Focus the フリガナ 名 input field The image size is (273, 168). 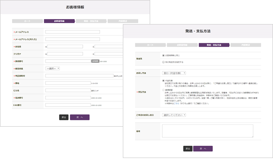tap(109, 54)
